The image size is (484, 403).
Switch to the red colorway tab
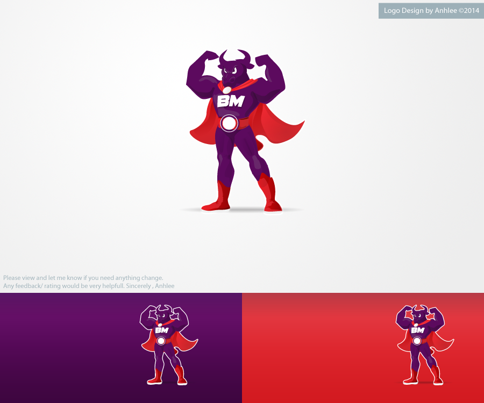point(363,347)
